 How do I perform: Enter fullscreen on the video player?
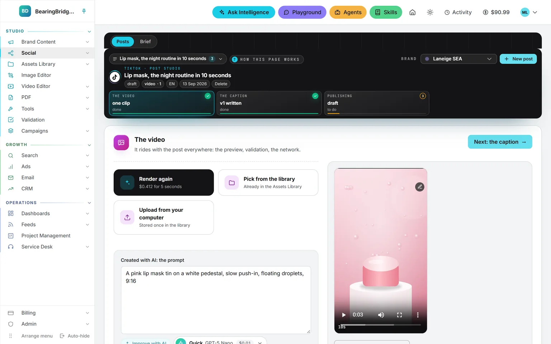click(x=399, y=315)
